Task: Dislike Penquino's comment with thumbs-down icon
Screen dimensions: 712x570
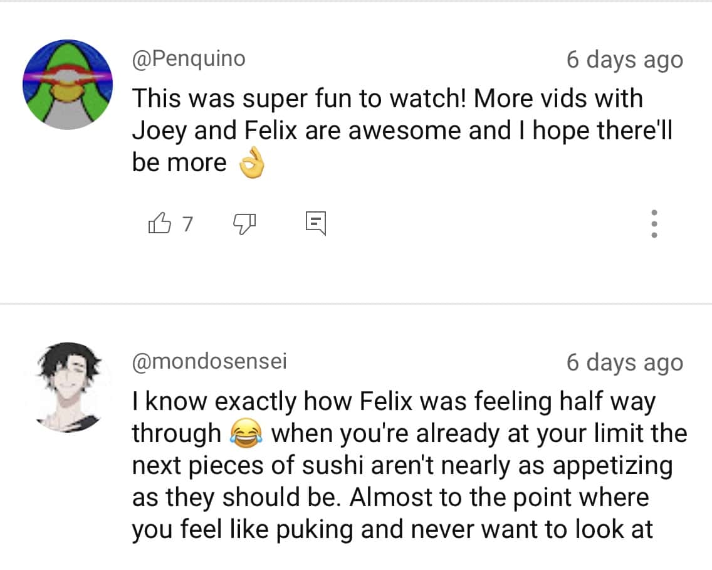Action: click(245, 223)
